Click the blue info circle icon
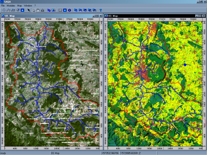207x155 pixels. click(70, 10)
